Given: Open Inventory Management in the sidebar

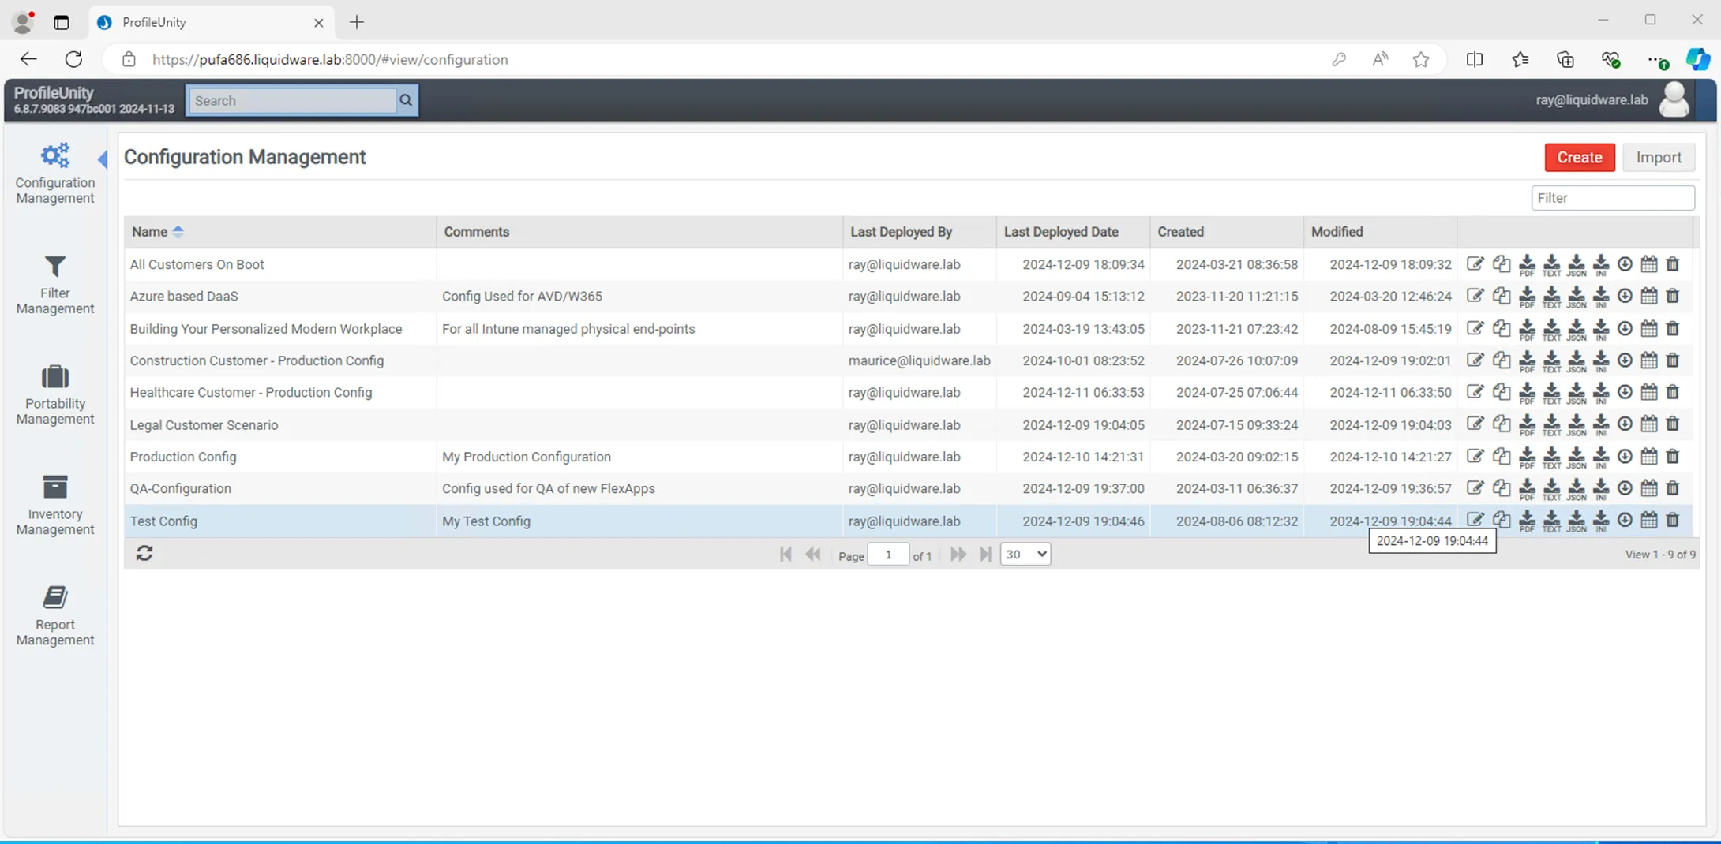Looking at the screenshot, I should tap(54, 505).
